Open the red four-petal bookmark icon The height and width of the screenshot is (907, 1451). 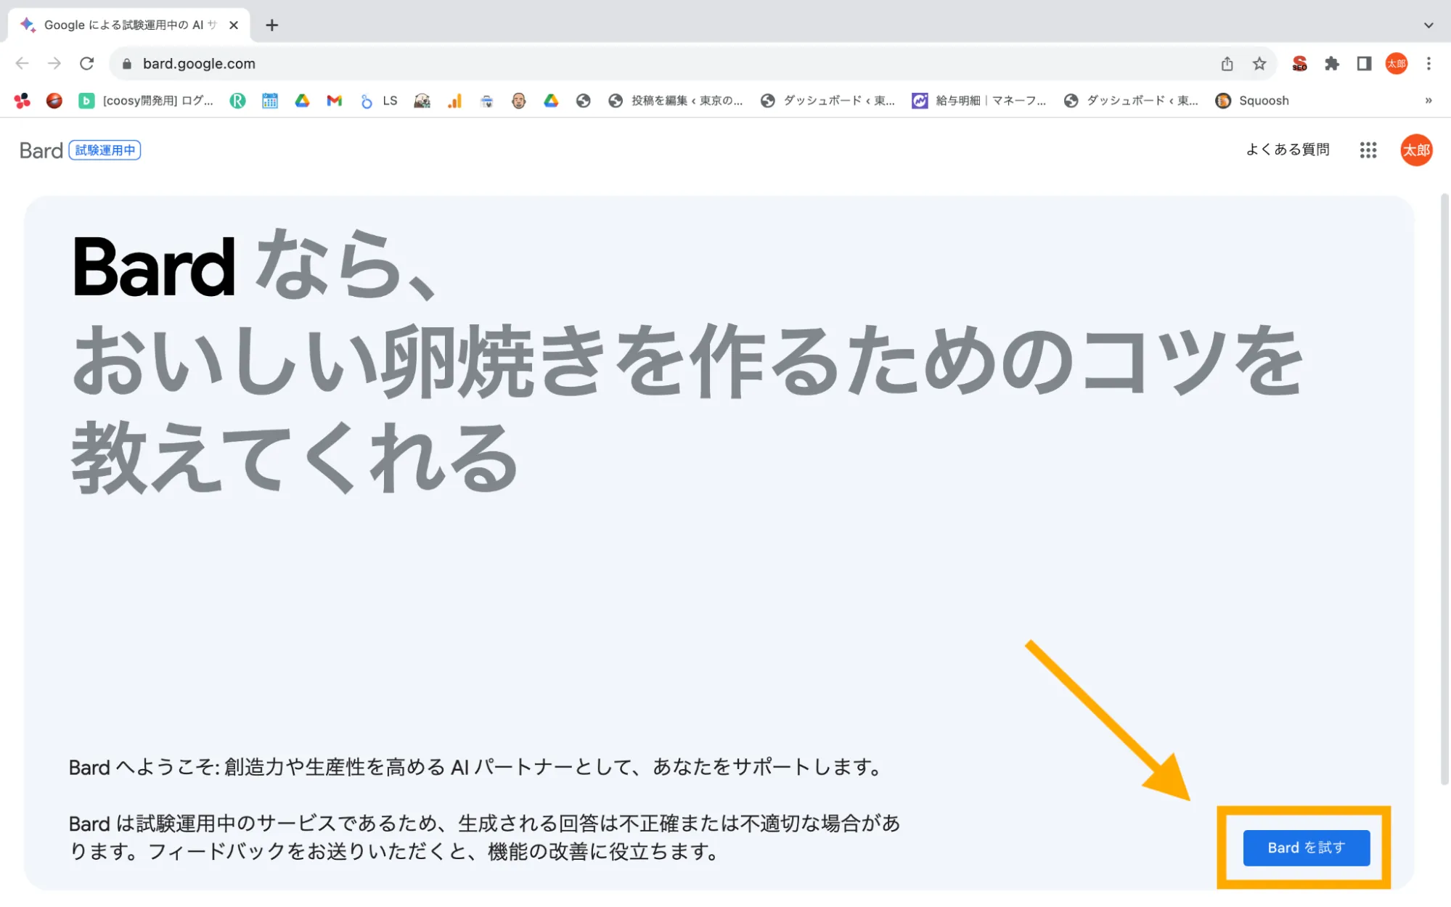click(x=23, y=101)
